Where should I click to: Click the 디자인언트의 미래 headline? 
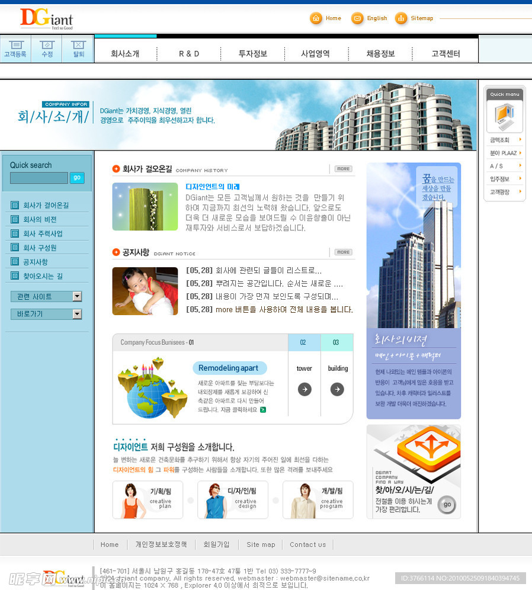tap(213, 187)
